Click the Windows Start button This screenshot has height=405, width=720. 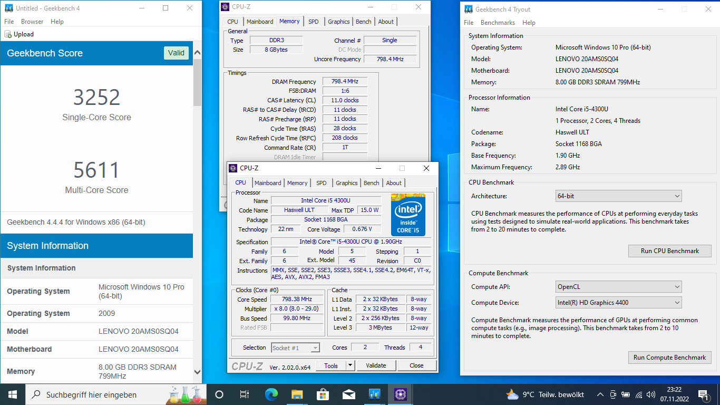tap(13, 394)
